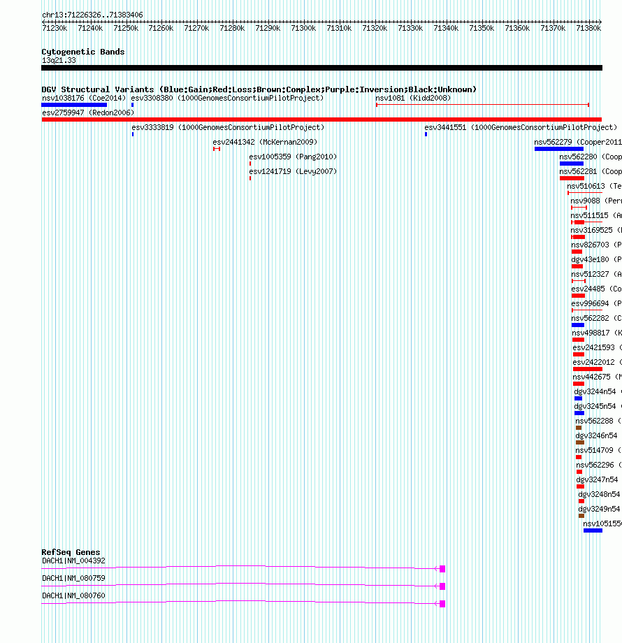
Task: Open variant nsv511515 label
Action: click(x=596, y=216)
